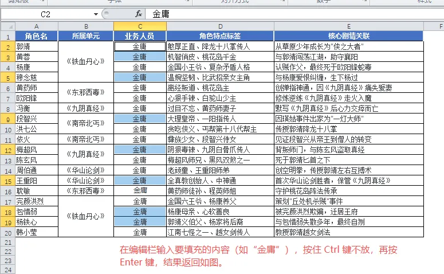Click header cell 角色特点标签
The image size is (444, 274).
coord(220,36)
